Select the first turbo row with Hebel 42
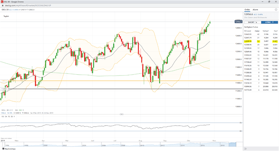This screenshot has width=279, height=151. (x=261, y=34)
